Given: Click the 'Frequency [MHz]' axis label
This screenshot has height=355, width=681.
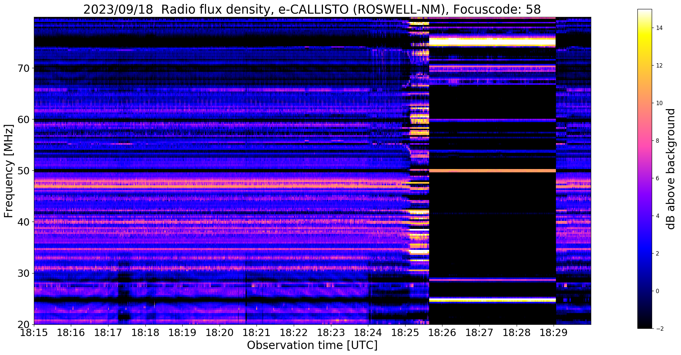Looking at the screenshot, I should coord(9,171).
